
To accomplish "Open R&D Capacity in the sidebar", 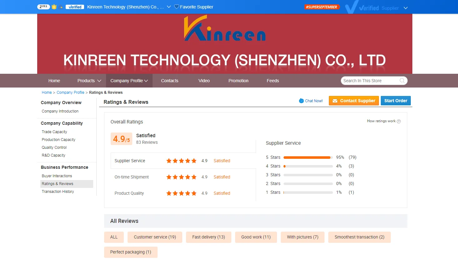I will [53, 155].
